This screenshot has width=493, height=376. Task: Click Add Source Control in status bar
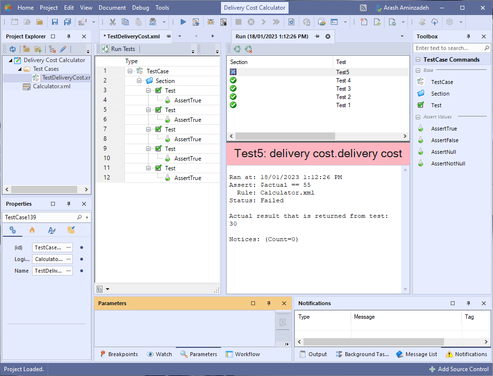pyautogui.click(x=459, y=369)
